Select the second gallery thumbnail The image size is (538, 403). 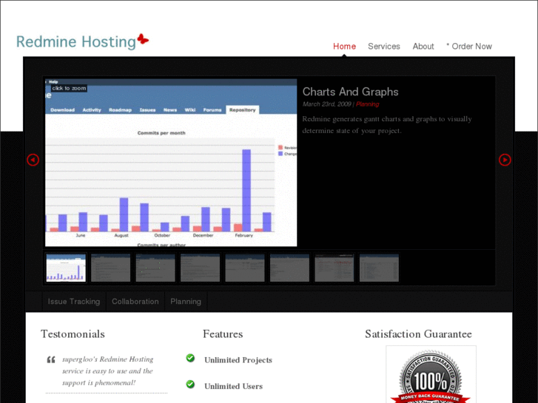[x=110, y=268]
